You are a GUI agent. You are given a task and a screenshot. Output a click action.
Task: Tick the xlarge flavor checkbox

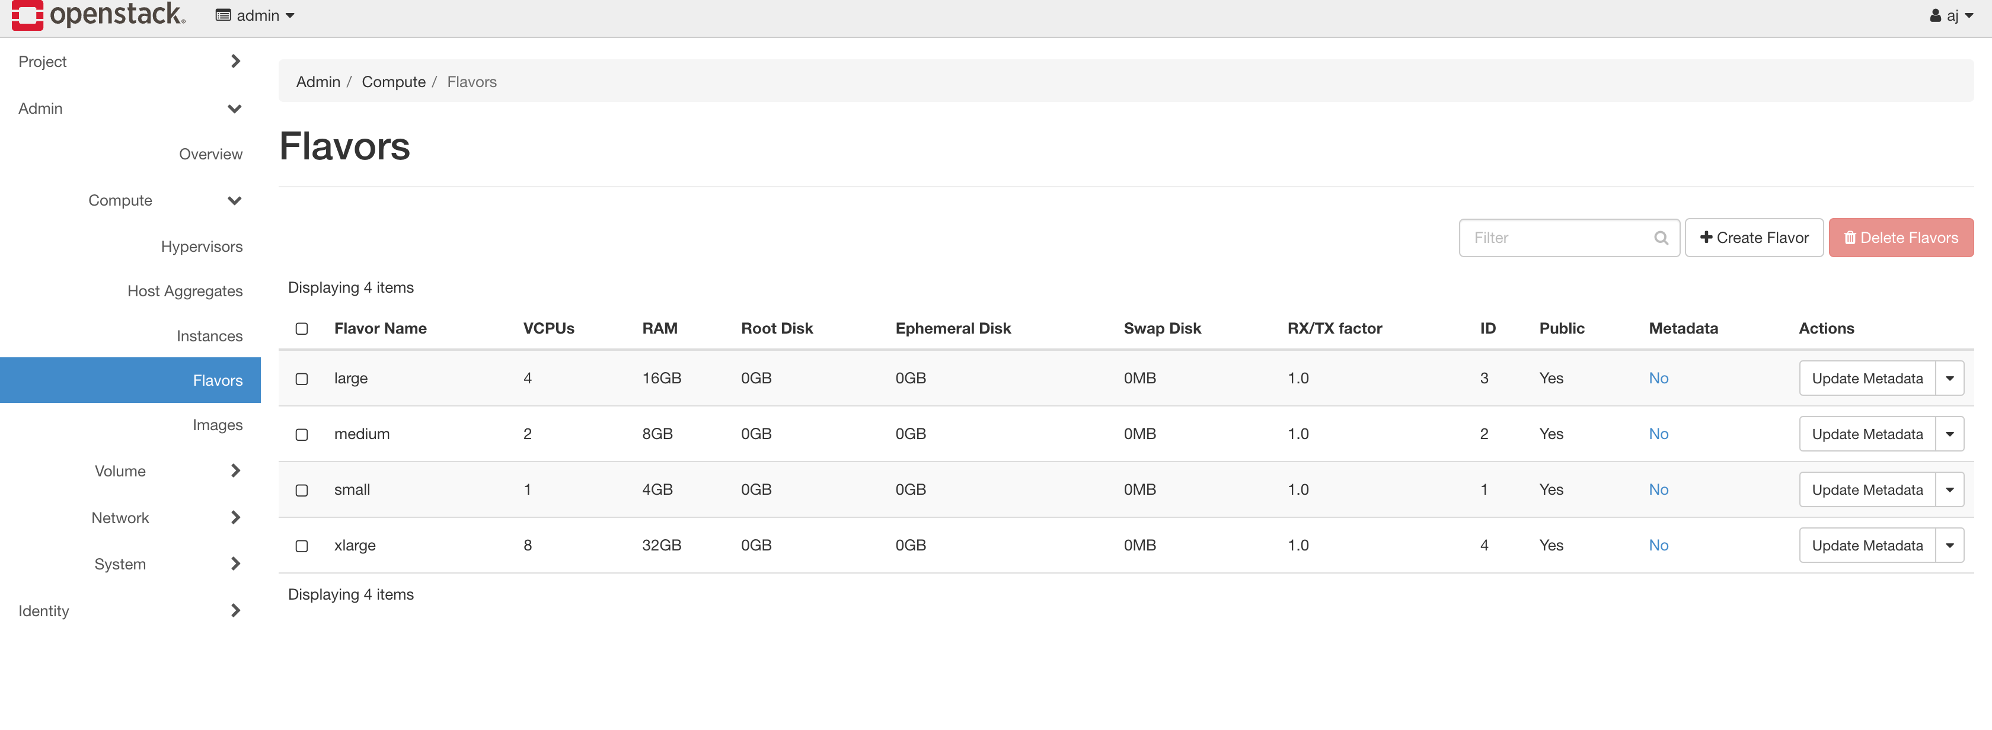click(302, 545)
